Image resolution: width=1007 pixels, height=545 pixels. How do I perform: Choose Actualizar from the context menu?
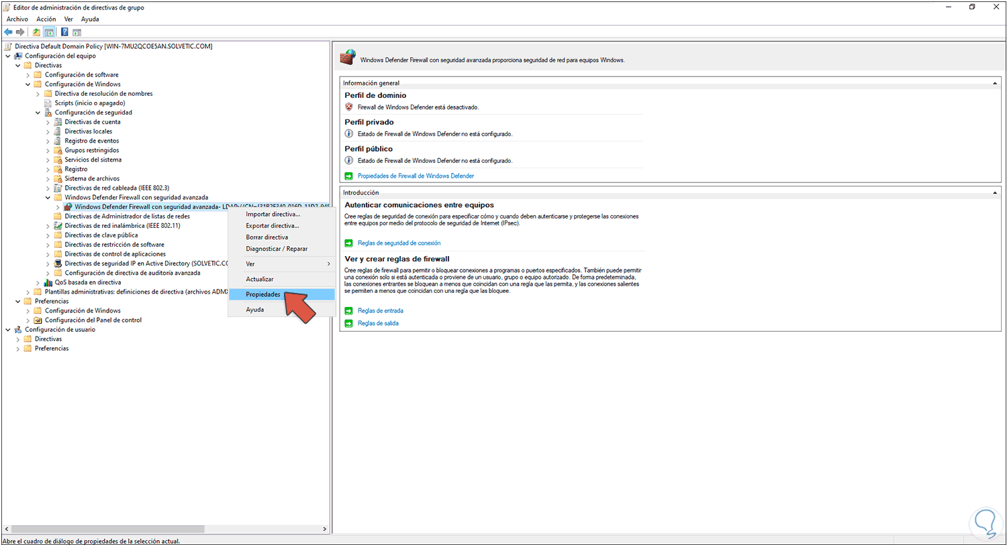point(282,280)
